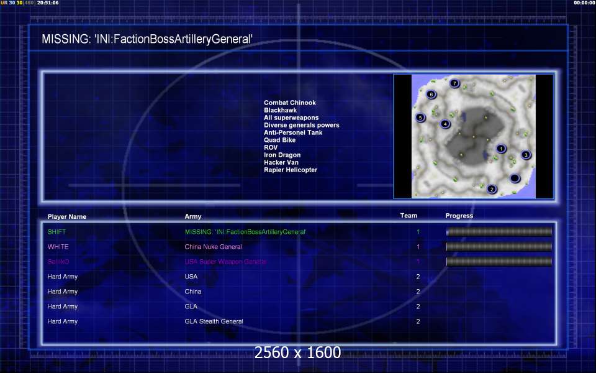Click SHIFT's army MISSING FactionBossArtilleryGeneral entry
Screen dimensions: 596x373
tap(245, 232)
